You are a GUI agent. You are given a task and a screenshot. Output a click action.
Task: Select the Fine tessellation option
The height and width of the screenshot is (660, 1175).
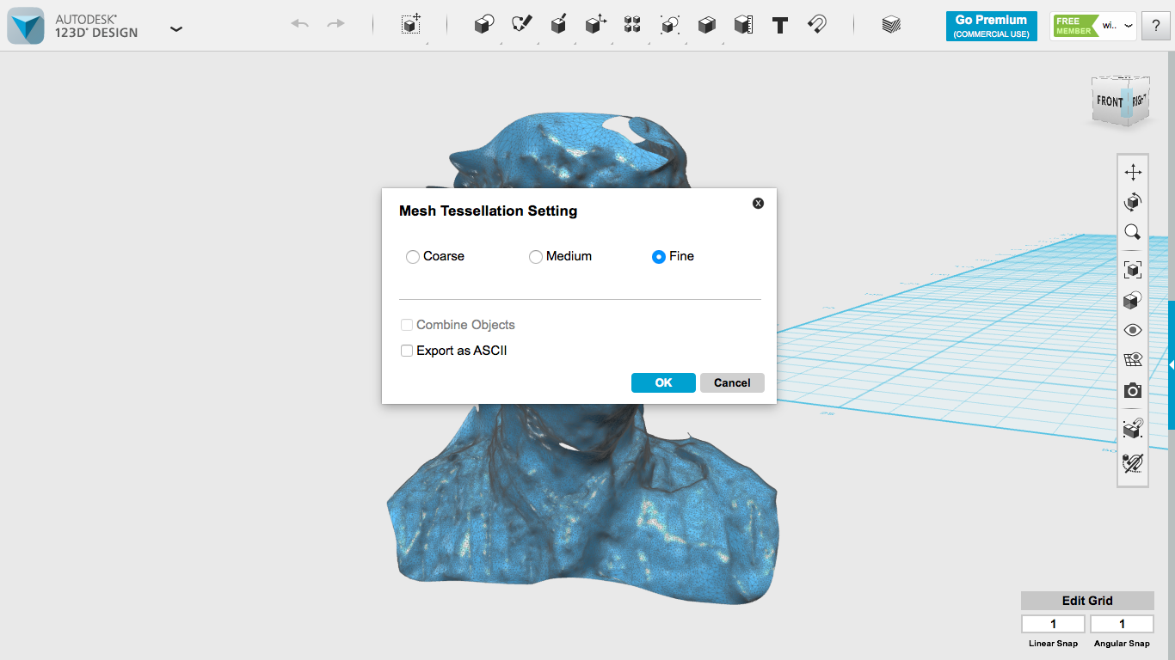[659, 257]
